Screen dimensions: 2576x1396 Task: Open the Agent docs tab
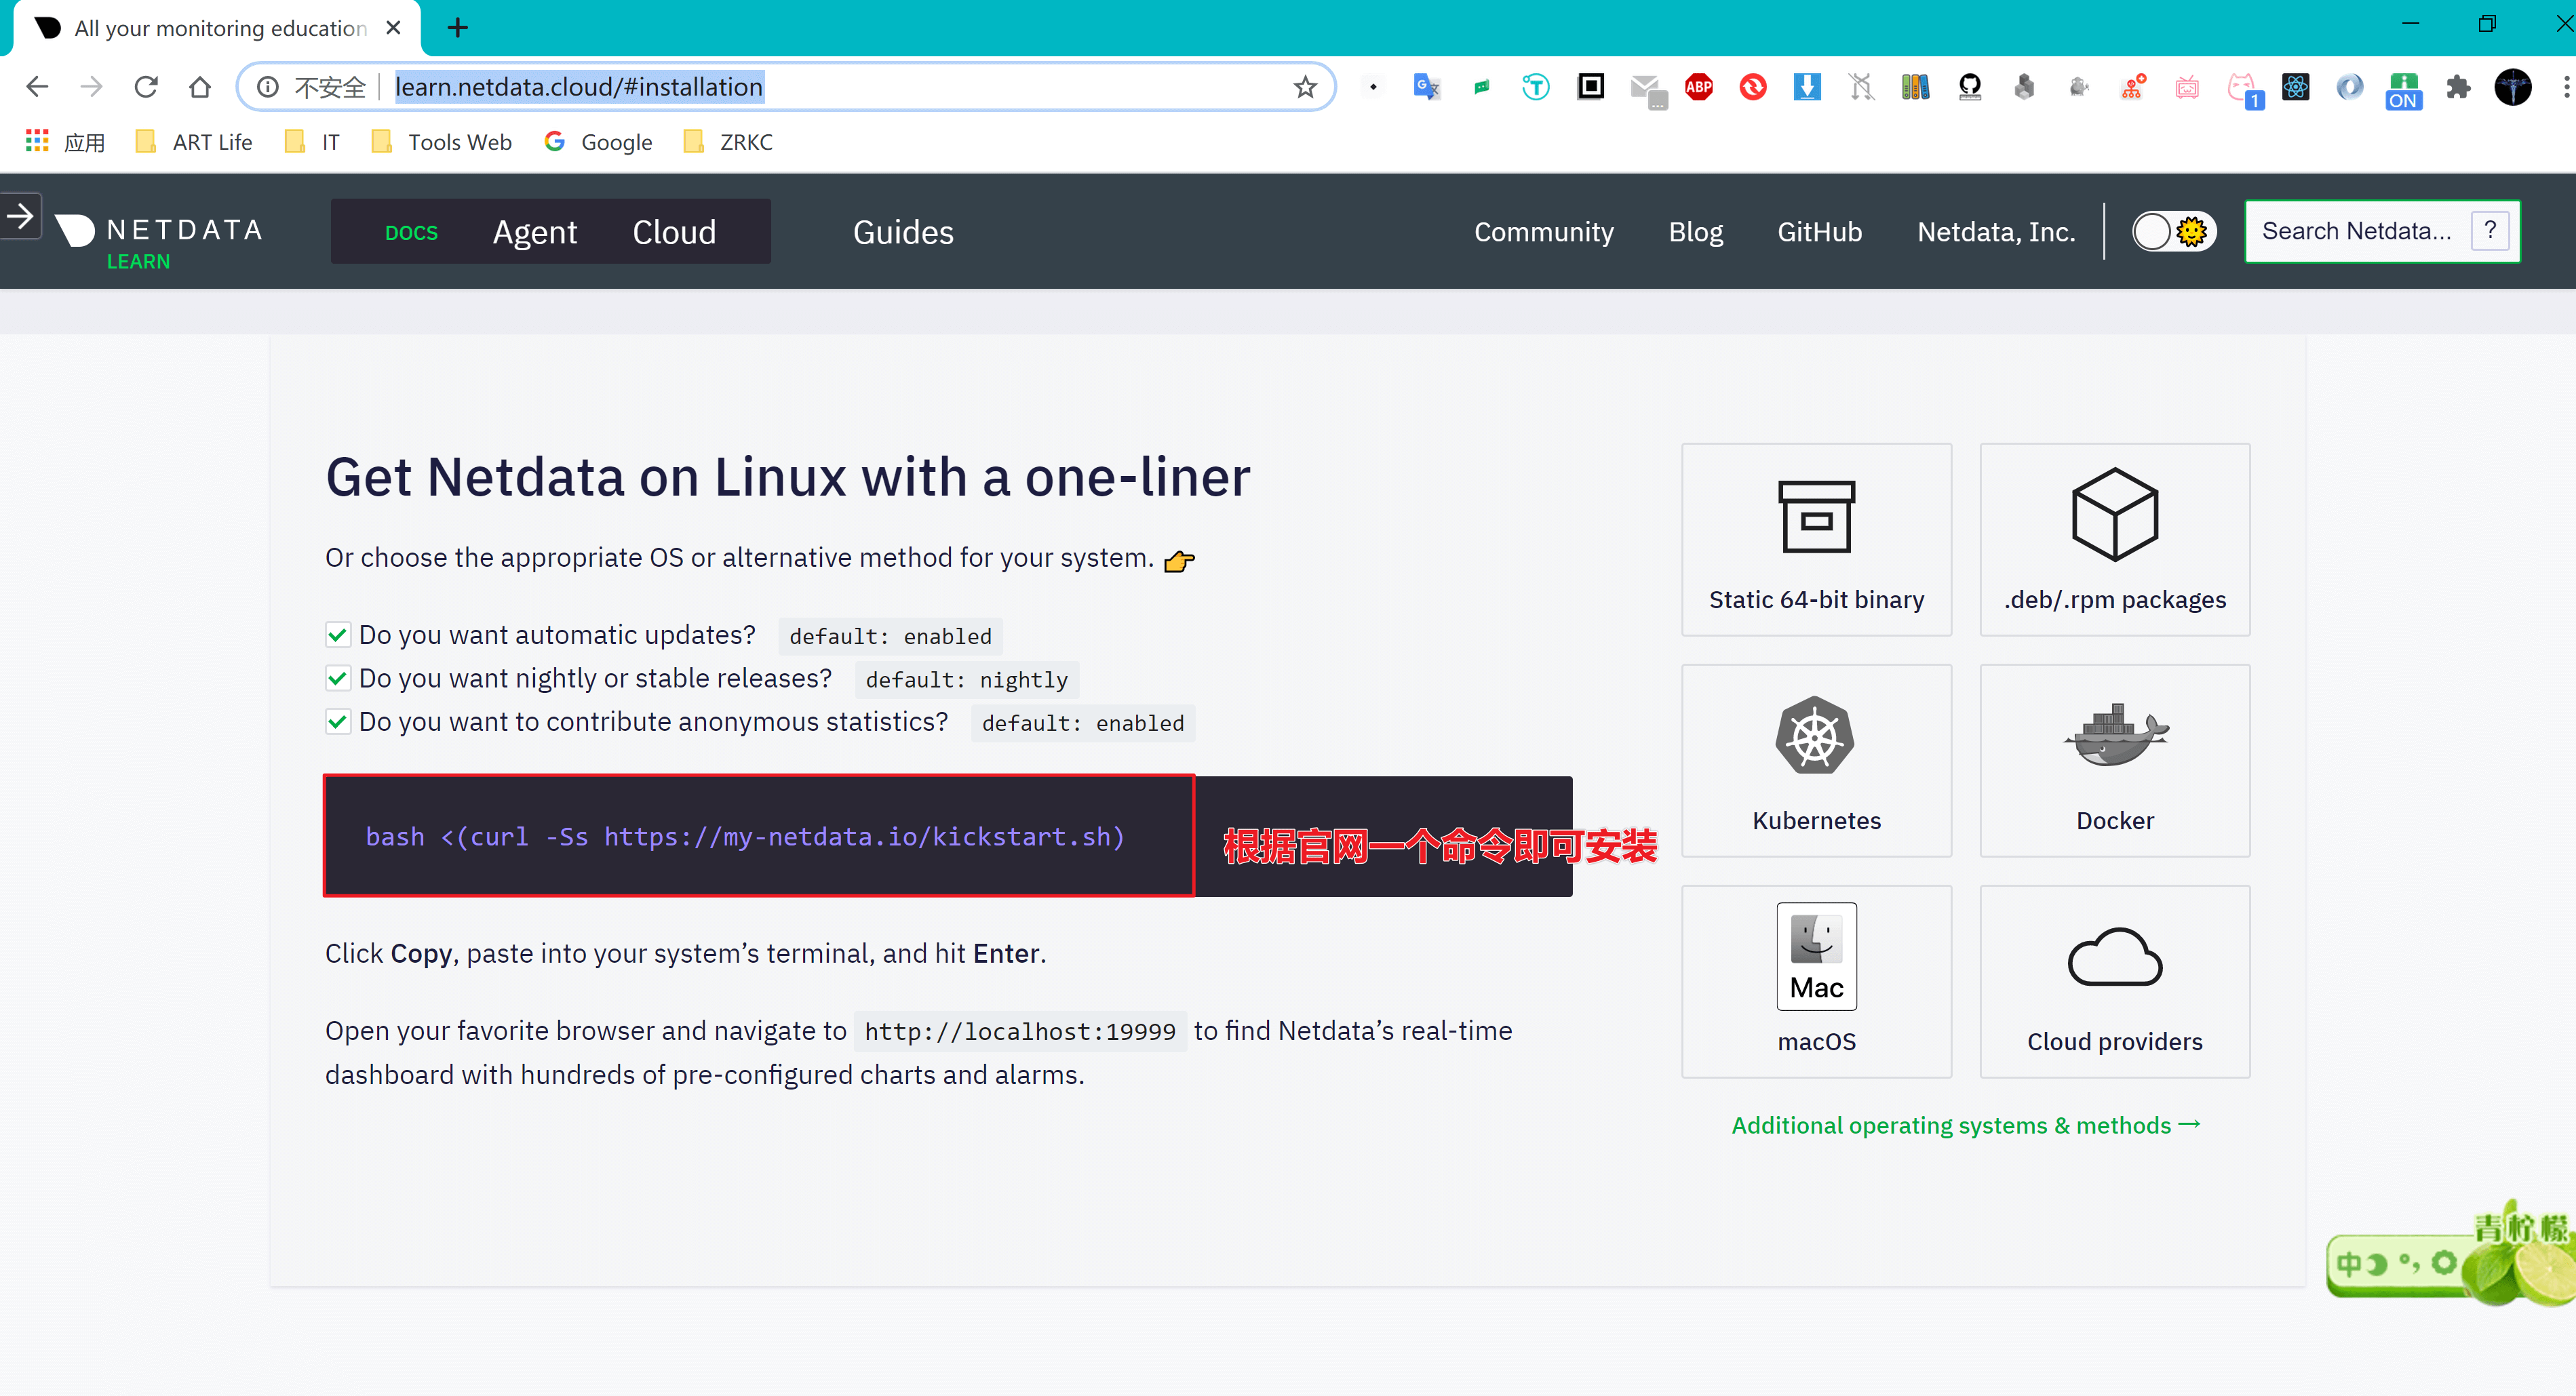[x=534, y=232]
